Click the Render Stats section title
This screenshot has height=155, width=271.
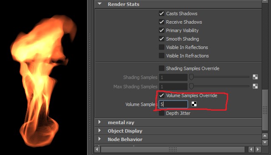(x=124, y=4)
